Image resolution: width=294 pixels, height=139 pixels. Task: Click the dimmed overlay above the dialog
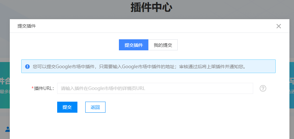pos(65,10)
